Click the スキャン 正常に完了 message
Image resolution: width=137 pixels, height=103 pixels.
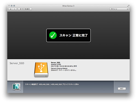tap(74, 35)
